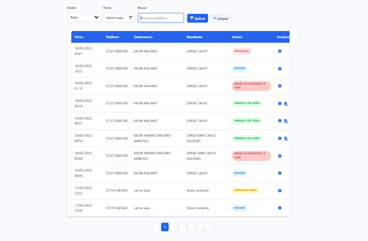Viewport: 368px width, 241px height.
Task: Open calendar picker in the Fecha field
Action: [131, 18]
